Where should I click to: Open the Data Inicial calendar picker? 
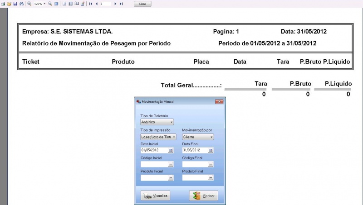tap(171, 150)
